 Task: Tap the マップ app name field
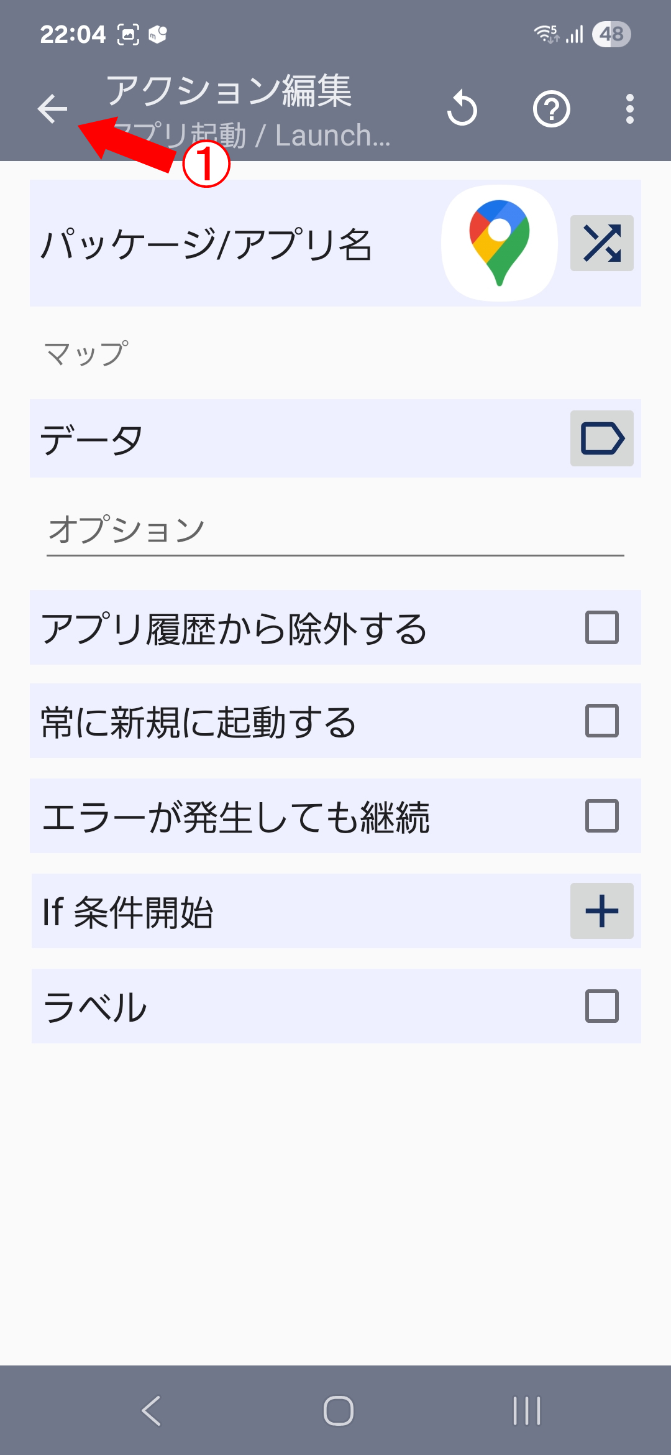[87, 354]
